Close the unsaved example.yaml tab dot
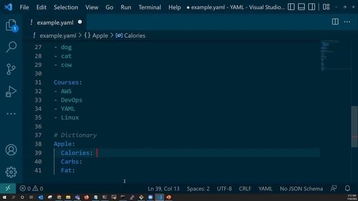 pos(79,22)
